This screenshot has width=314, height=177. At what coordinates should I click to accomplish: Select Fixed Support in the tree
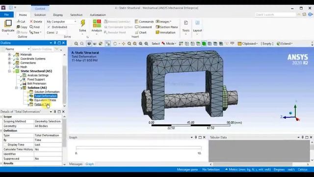point(36,80)
